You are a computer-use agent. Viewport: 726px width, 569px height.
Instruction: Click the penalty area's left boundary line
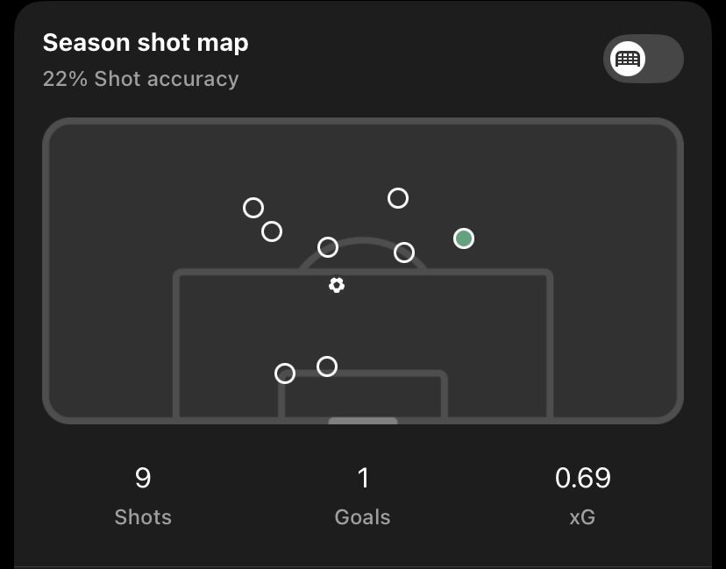point(177,342)
